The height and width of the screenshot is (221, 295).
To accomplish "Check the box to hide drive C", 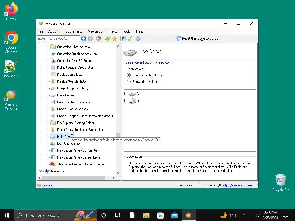I will tap(126, 94).
